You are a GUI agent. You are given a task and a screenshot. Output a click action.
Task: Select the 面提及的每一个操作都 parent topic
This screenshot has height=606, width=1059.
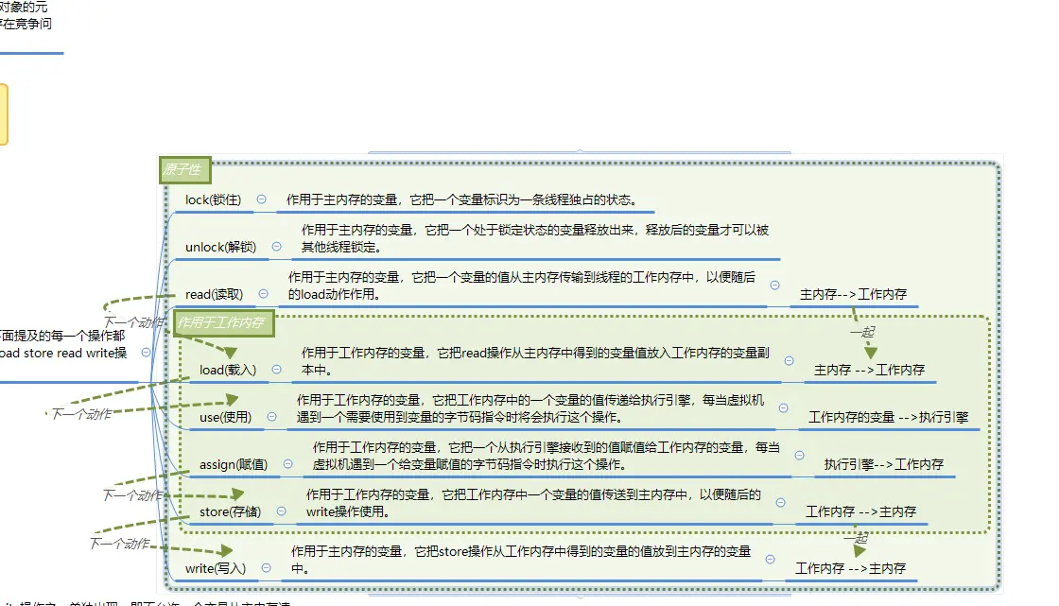pos(62,344)
